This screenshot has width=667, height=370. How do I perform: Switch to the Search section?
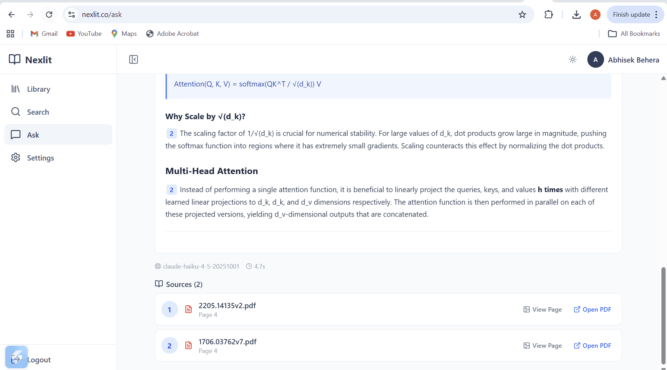click(x=16, y=112)
